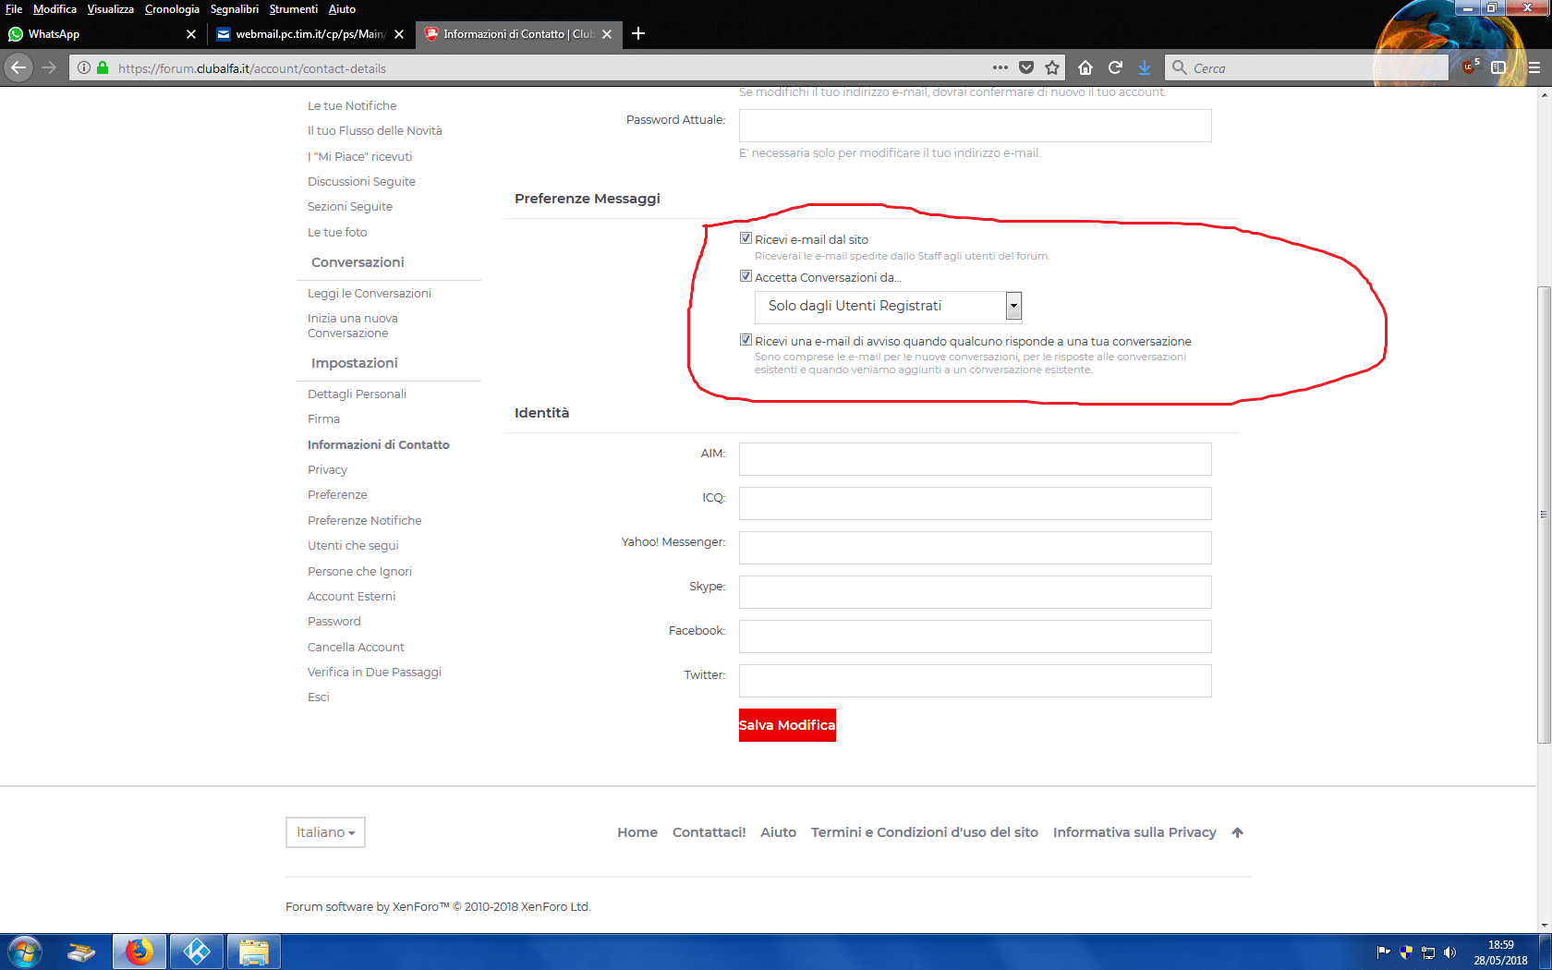Disable e-mail di avviso conversazione checkbox
The width and height of the screenshot is (1552, 970).
pos(746,340)
